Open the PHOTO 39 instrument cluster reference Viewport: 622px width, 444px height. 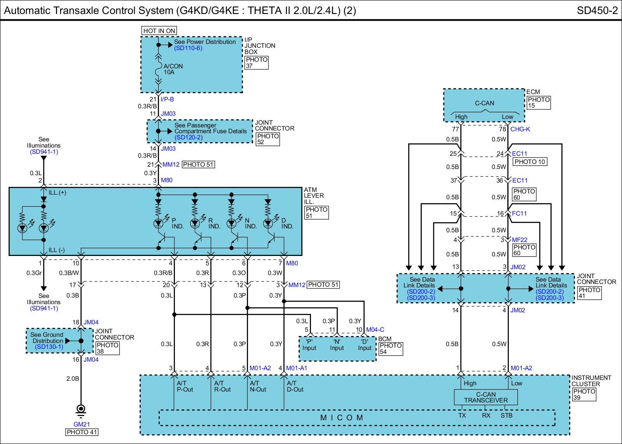[584, 394]
